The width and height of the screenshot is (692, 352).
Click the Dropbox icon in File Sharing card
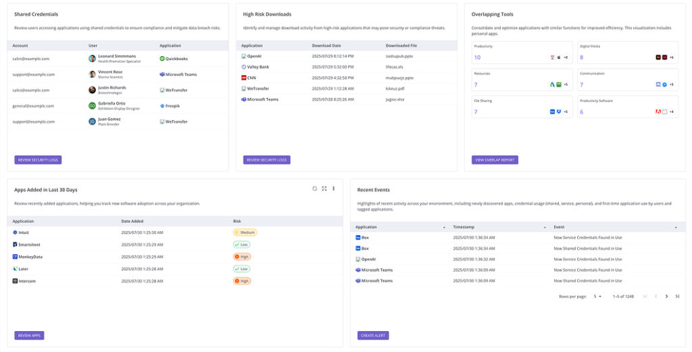point(559,111)
